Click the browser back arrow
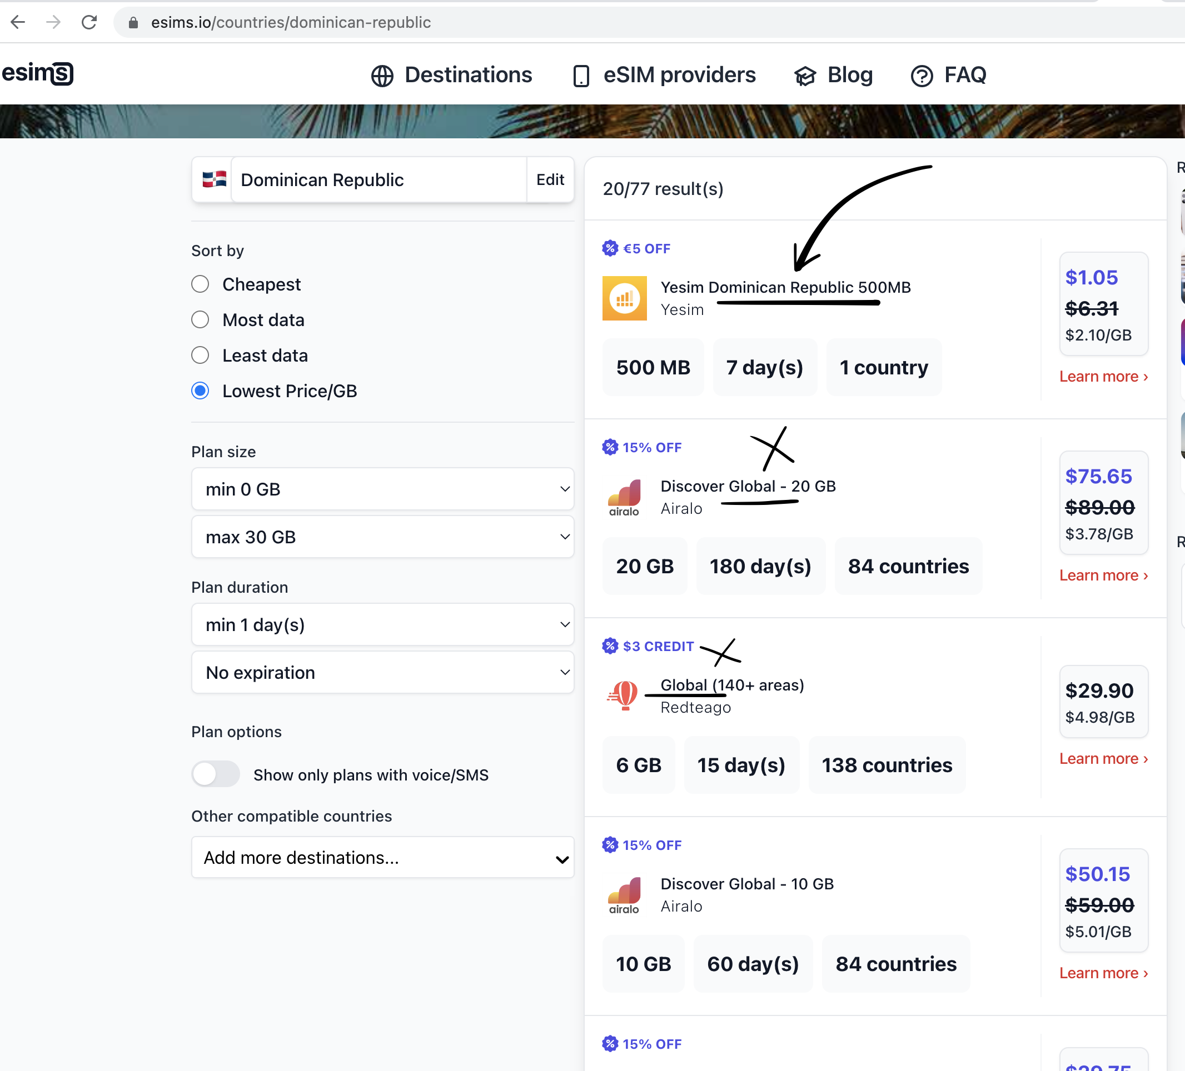1185x1071 pixels. (x=18, y=22)
